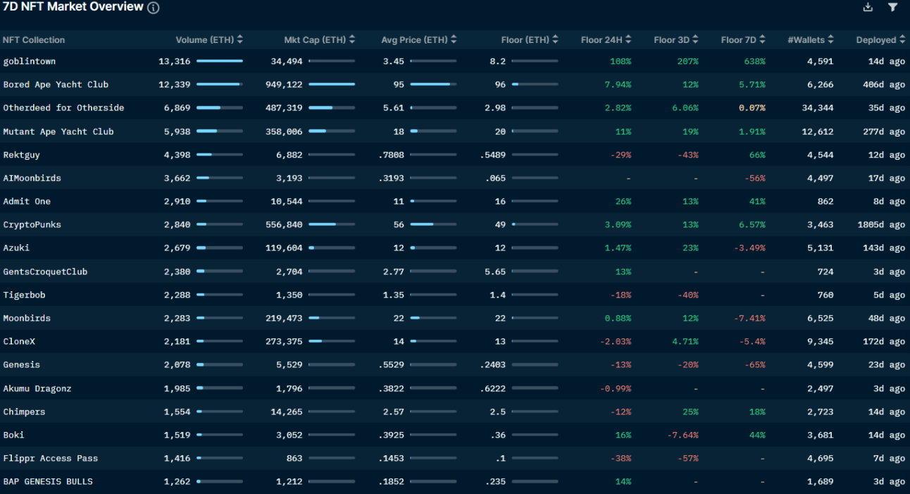The width and height of the screenshot is (910, 494).
Task: Sort by Mkt Cap (ETH) arrows
Action: coord(352,40)
